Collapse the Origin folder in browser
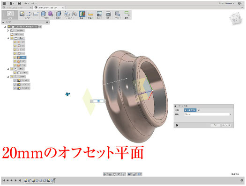The image size is (246, 186). [x=8, y=38]
